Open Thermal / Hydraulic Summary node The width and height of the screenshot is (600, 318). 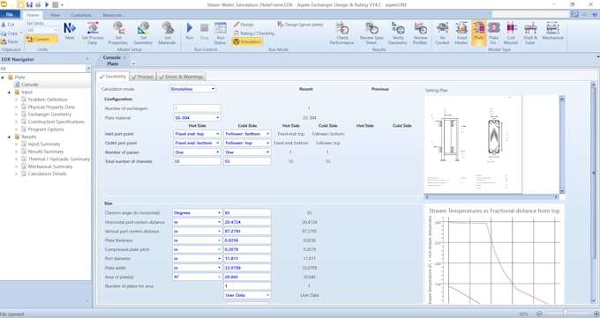[58, 159]
